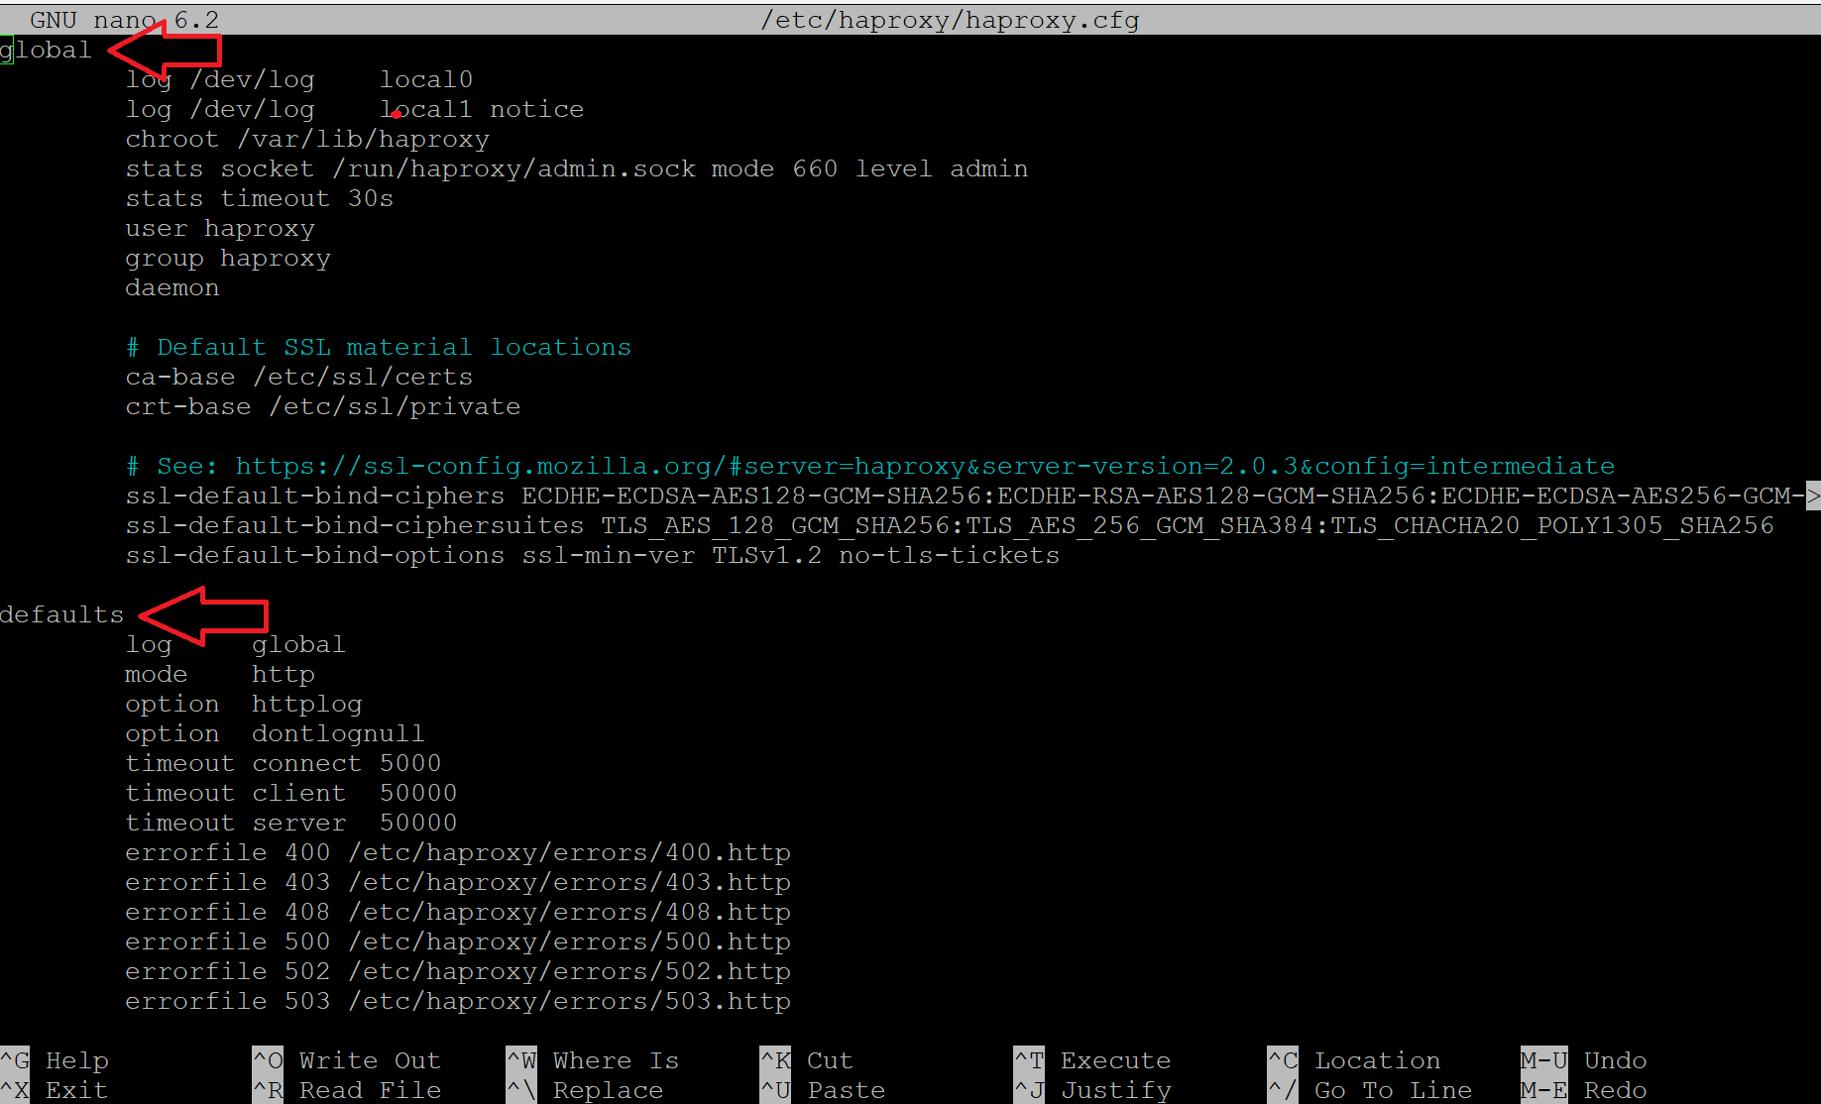Select the ^J Justify shortcut
The height and width of the screenshot is (1104, 1821).
pos(1092,1090)
